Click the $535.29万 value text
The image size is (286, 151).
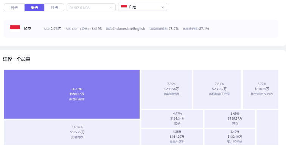click(77, 132)
